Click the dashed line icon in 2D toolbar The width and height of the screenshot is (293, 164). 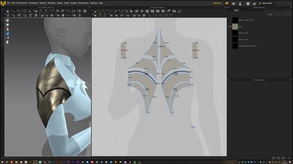pyautogui.click(x=160, y=15)
